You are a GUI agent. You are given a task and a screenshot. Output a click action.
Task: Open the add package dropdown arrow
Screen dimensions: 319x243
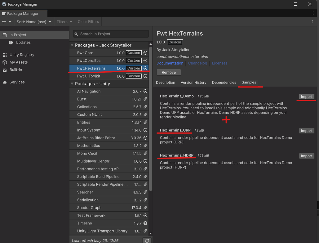pyautogui.click(x=10, y=22)
